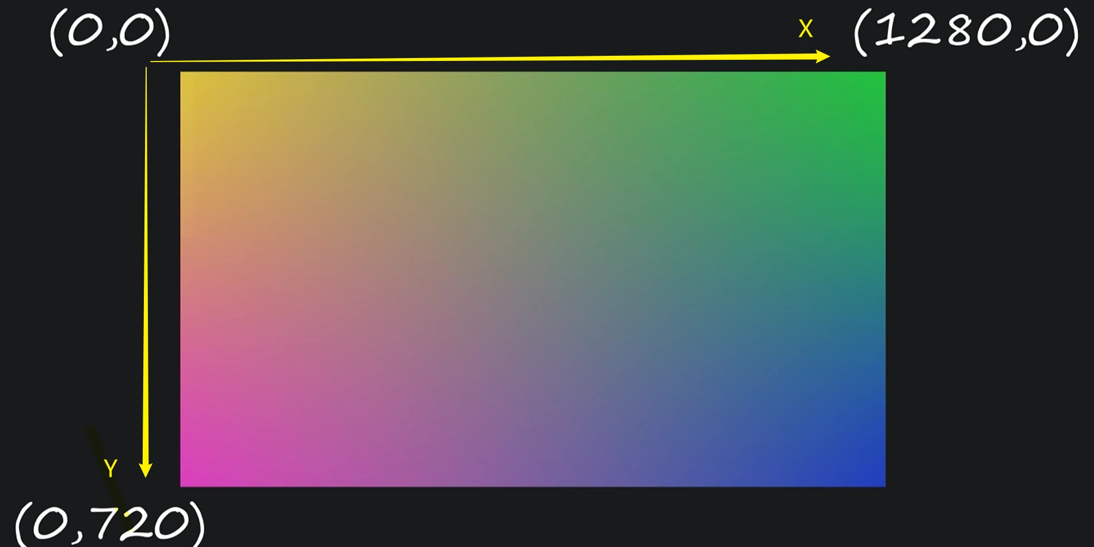Sample the gray center of the gradient rectangle

(532, 279)
